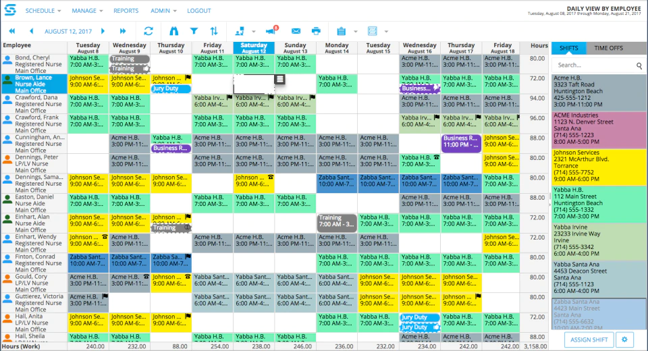This screenshot has height=351, width=648.
Task: Click Crawford Dana's 94.00 hours value
Action: [537, 98]
